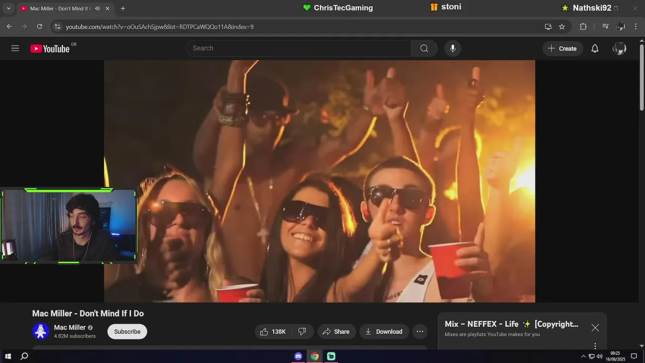Download the video
Viewport: 645px width, 363px height.
pos(384,332)
